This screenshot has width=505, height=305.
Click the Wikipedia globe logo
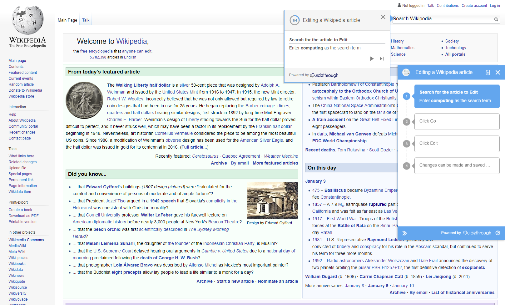[27, 20]
